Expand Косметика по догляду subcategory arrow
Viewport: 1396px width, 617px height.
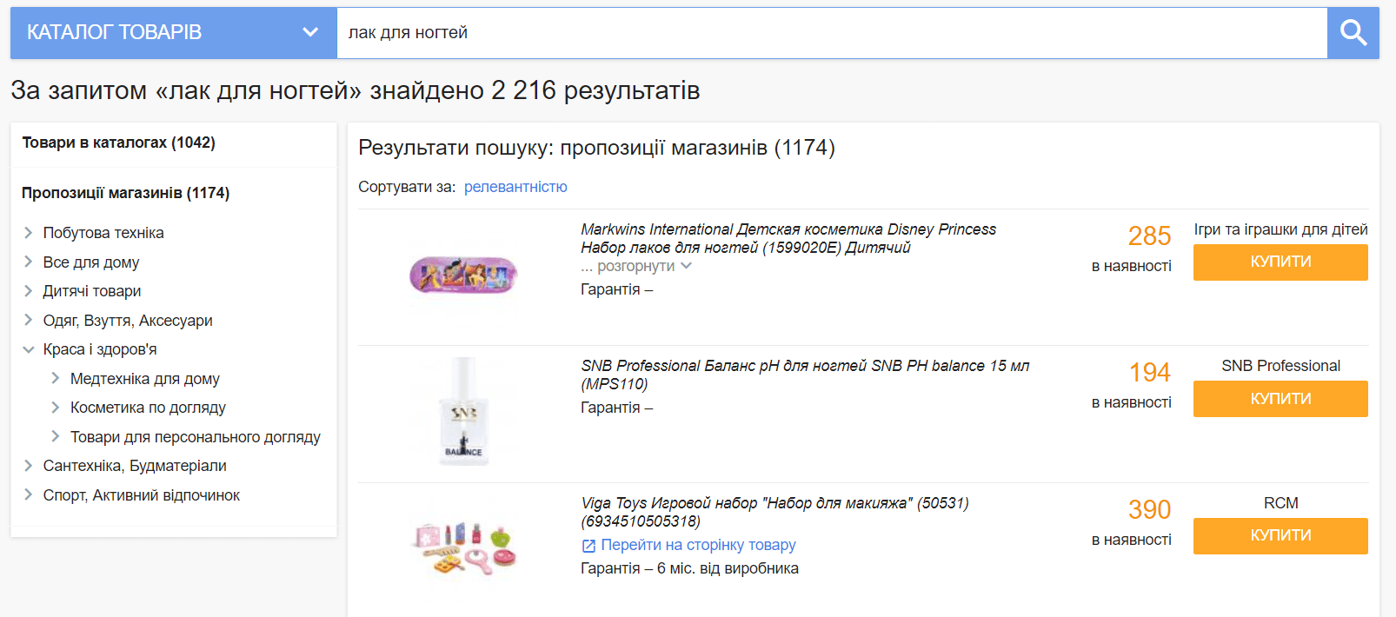point(55,407)
